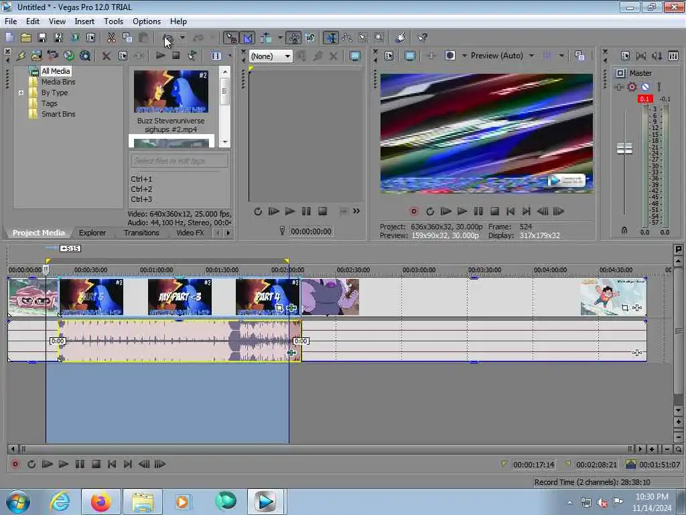Open the (None) trimmer history combo box
Screen dimensions: 686x515
271,56
